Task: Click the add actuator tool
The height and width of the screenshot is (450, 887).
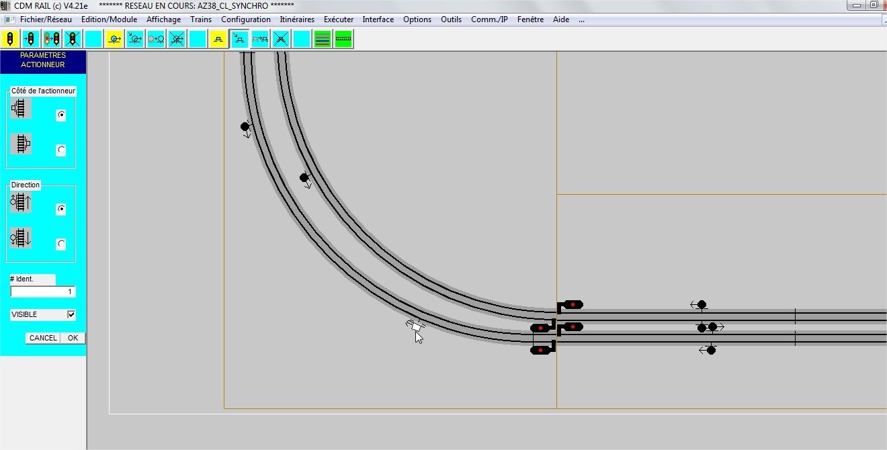Action: click(239, 39)
